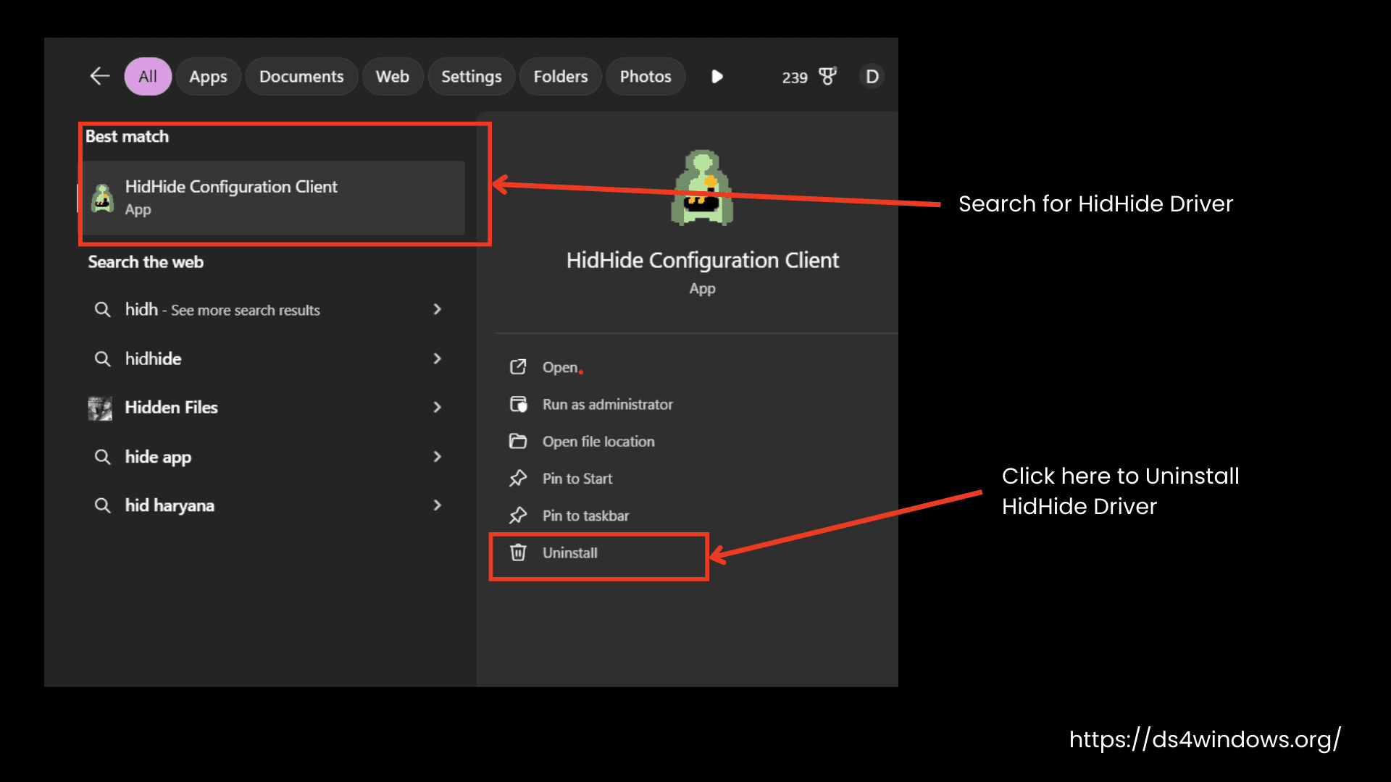The width and height of the screenshot is (1391, 782).
Task: Click the Open file location folder icon
Action: pyautogui.click(x=518, y=441)
